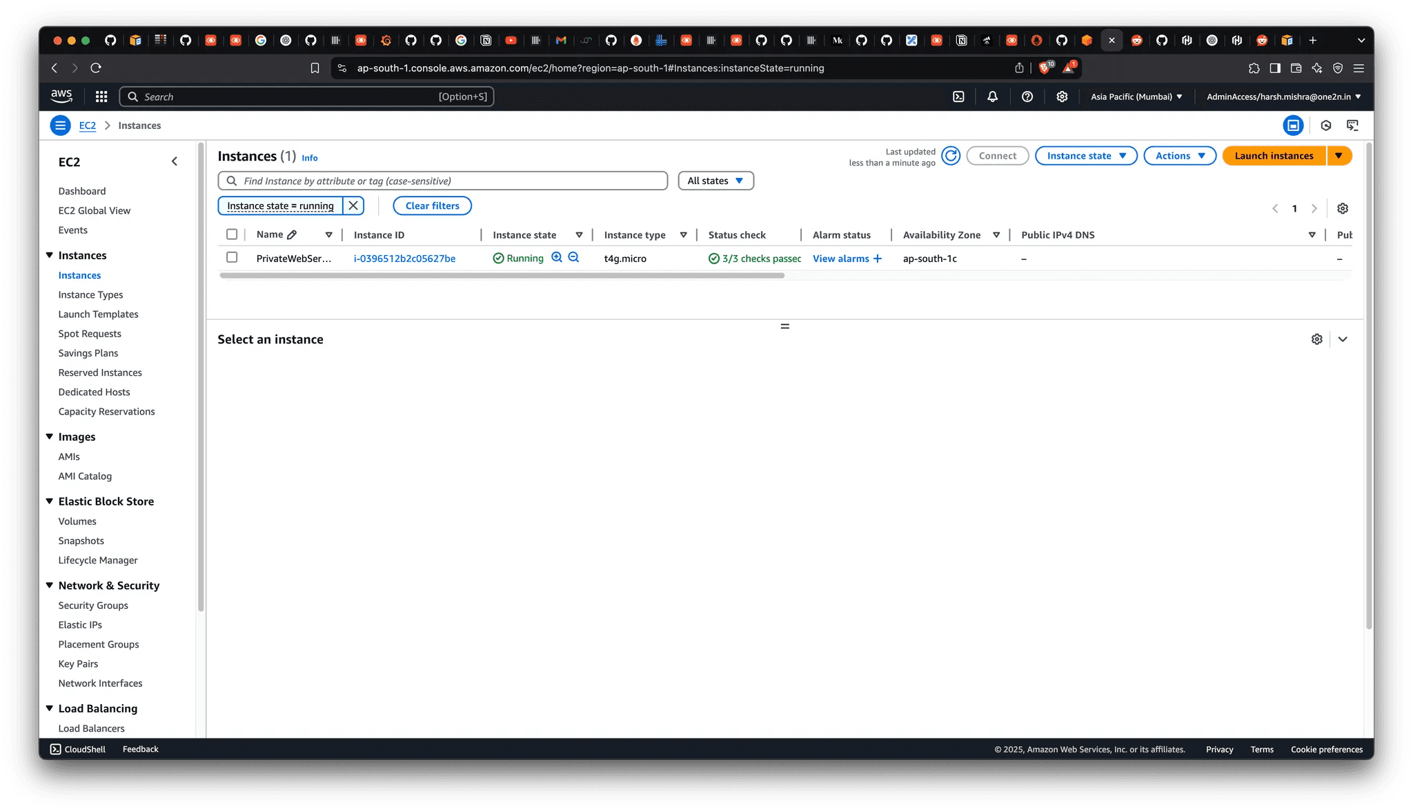
Task: Zoom out on the Running instance state filter
Action: pyautogui.click(x=573, y=258)
